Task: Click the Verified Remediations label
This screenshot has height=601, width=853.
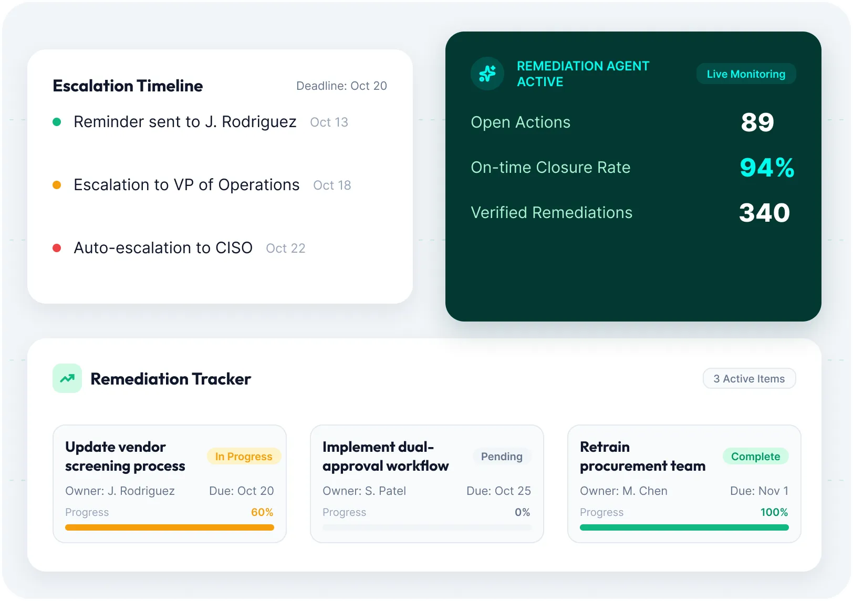Action: pyautogui.click(x=552, y=213)
